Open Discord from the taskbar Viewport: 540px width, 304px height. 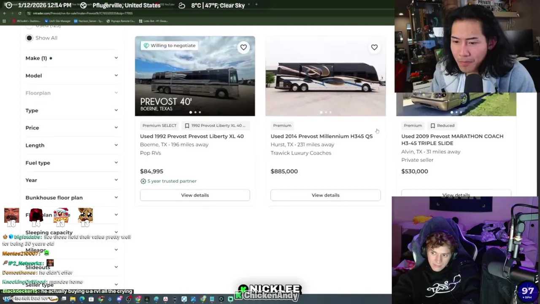(x=119, y=299)
